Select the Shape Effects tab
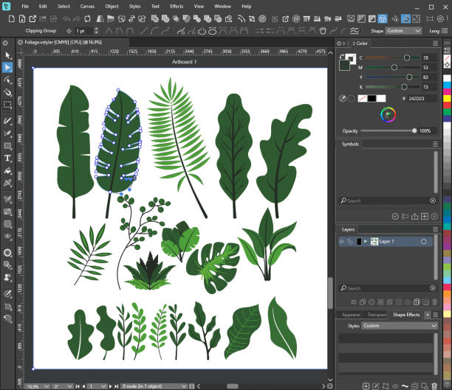The height and width of the screenshot is (390, 452). click(406, 315)
